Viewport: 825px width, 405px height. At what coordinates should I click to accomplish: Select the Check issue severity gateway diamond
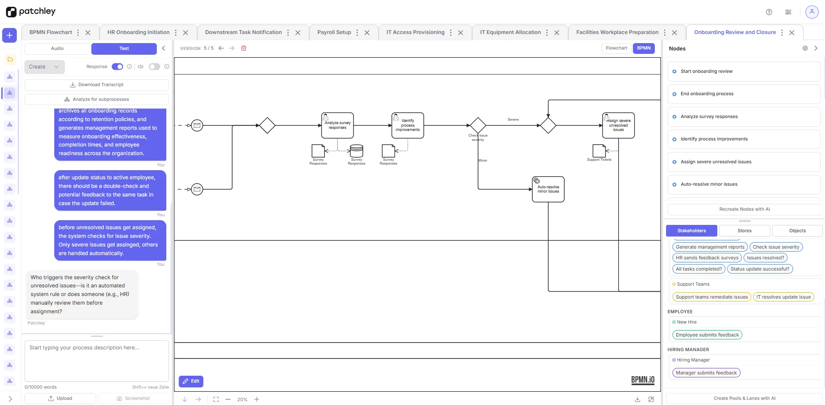tap(478, 125)
